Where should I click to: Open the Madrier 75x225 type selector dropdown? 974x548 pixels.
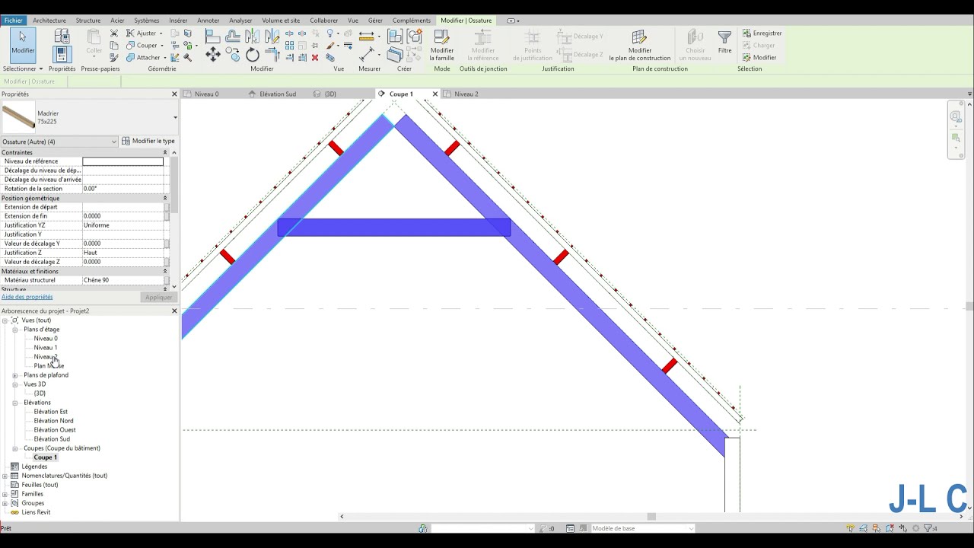tap(175, 117)
